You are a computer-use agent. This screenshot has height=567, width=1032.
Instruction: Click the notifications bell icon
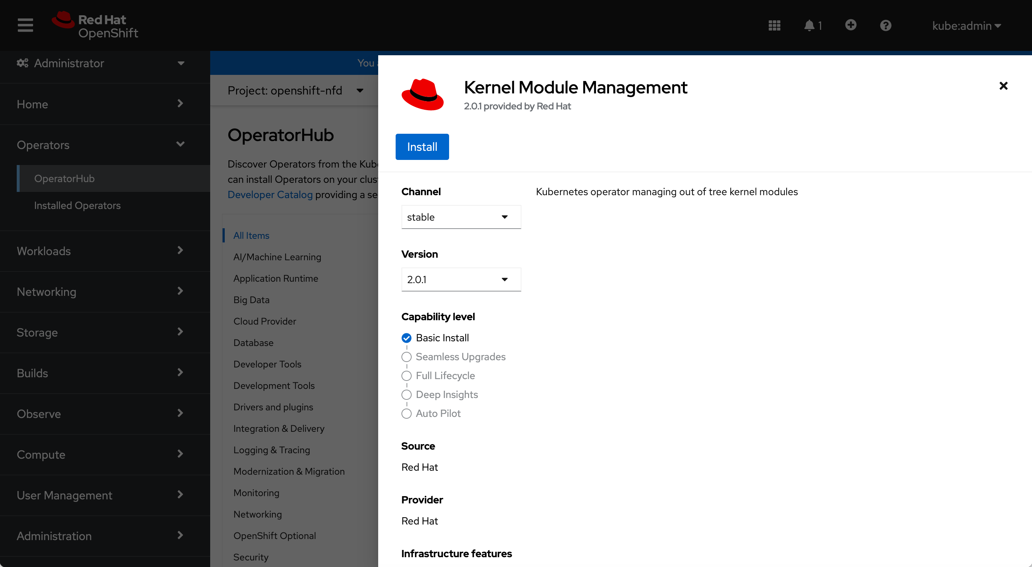tap(809, 26)
